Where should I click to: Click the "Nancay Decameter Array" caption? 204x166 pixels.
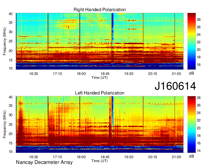point(44,162)
